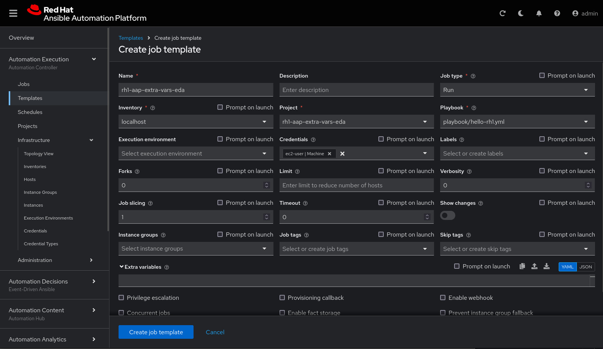The width and height of the screenshot is (603, 349).
Task: Enable Privilege escalation checkbox
Action: coord(121,298)
